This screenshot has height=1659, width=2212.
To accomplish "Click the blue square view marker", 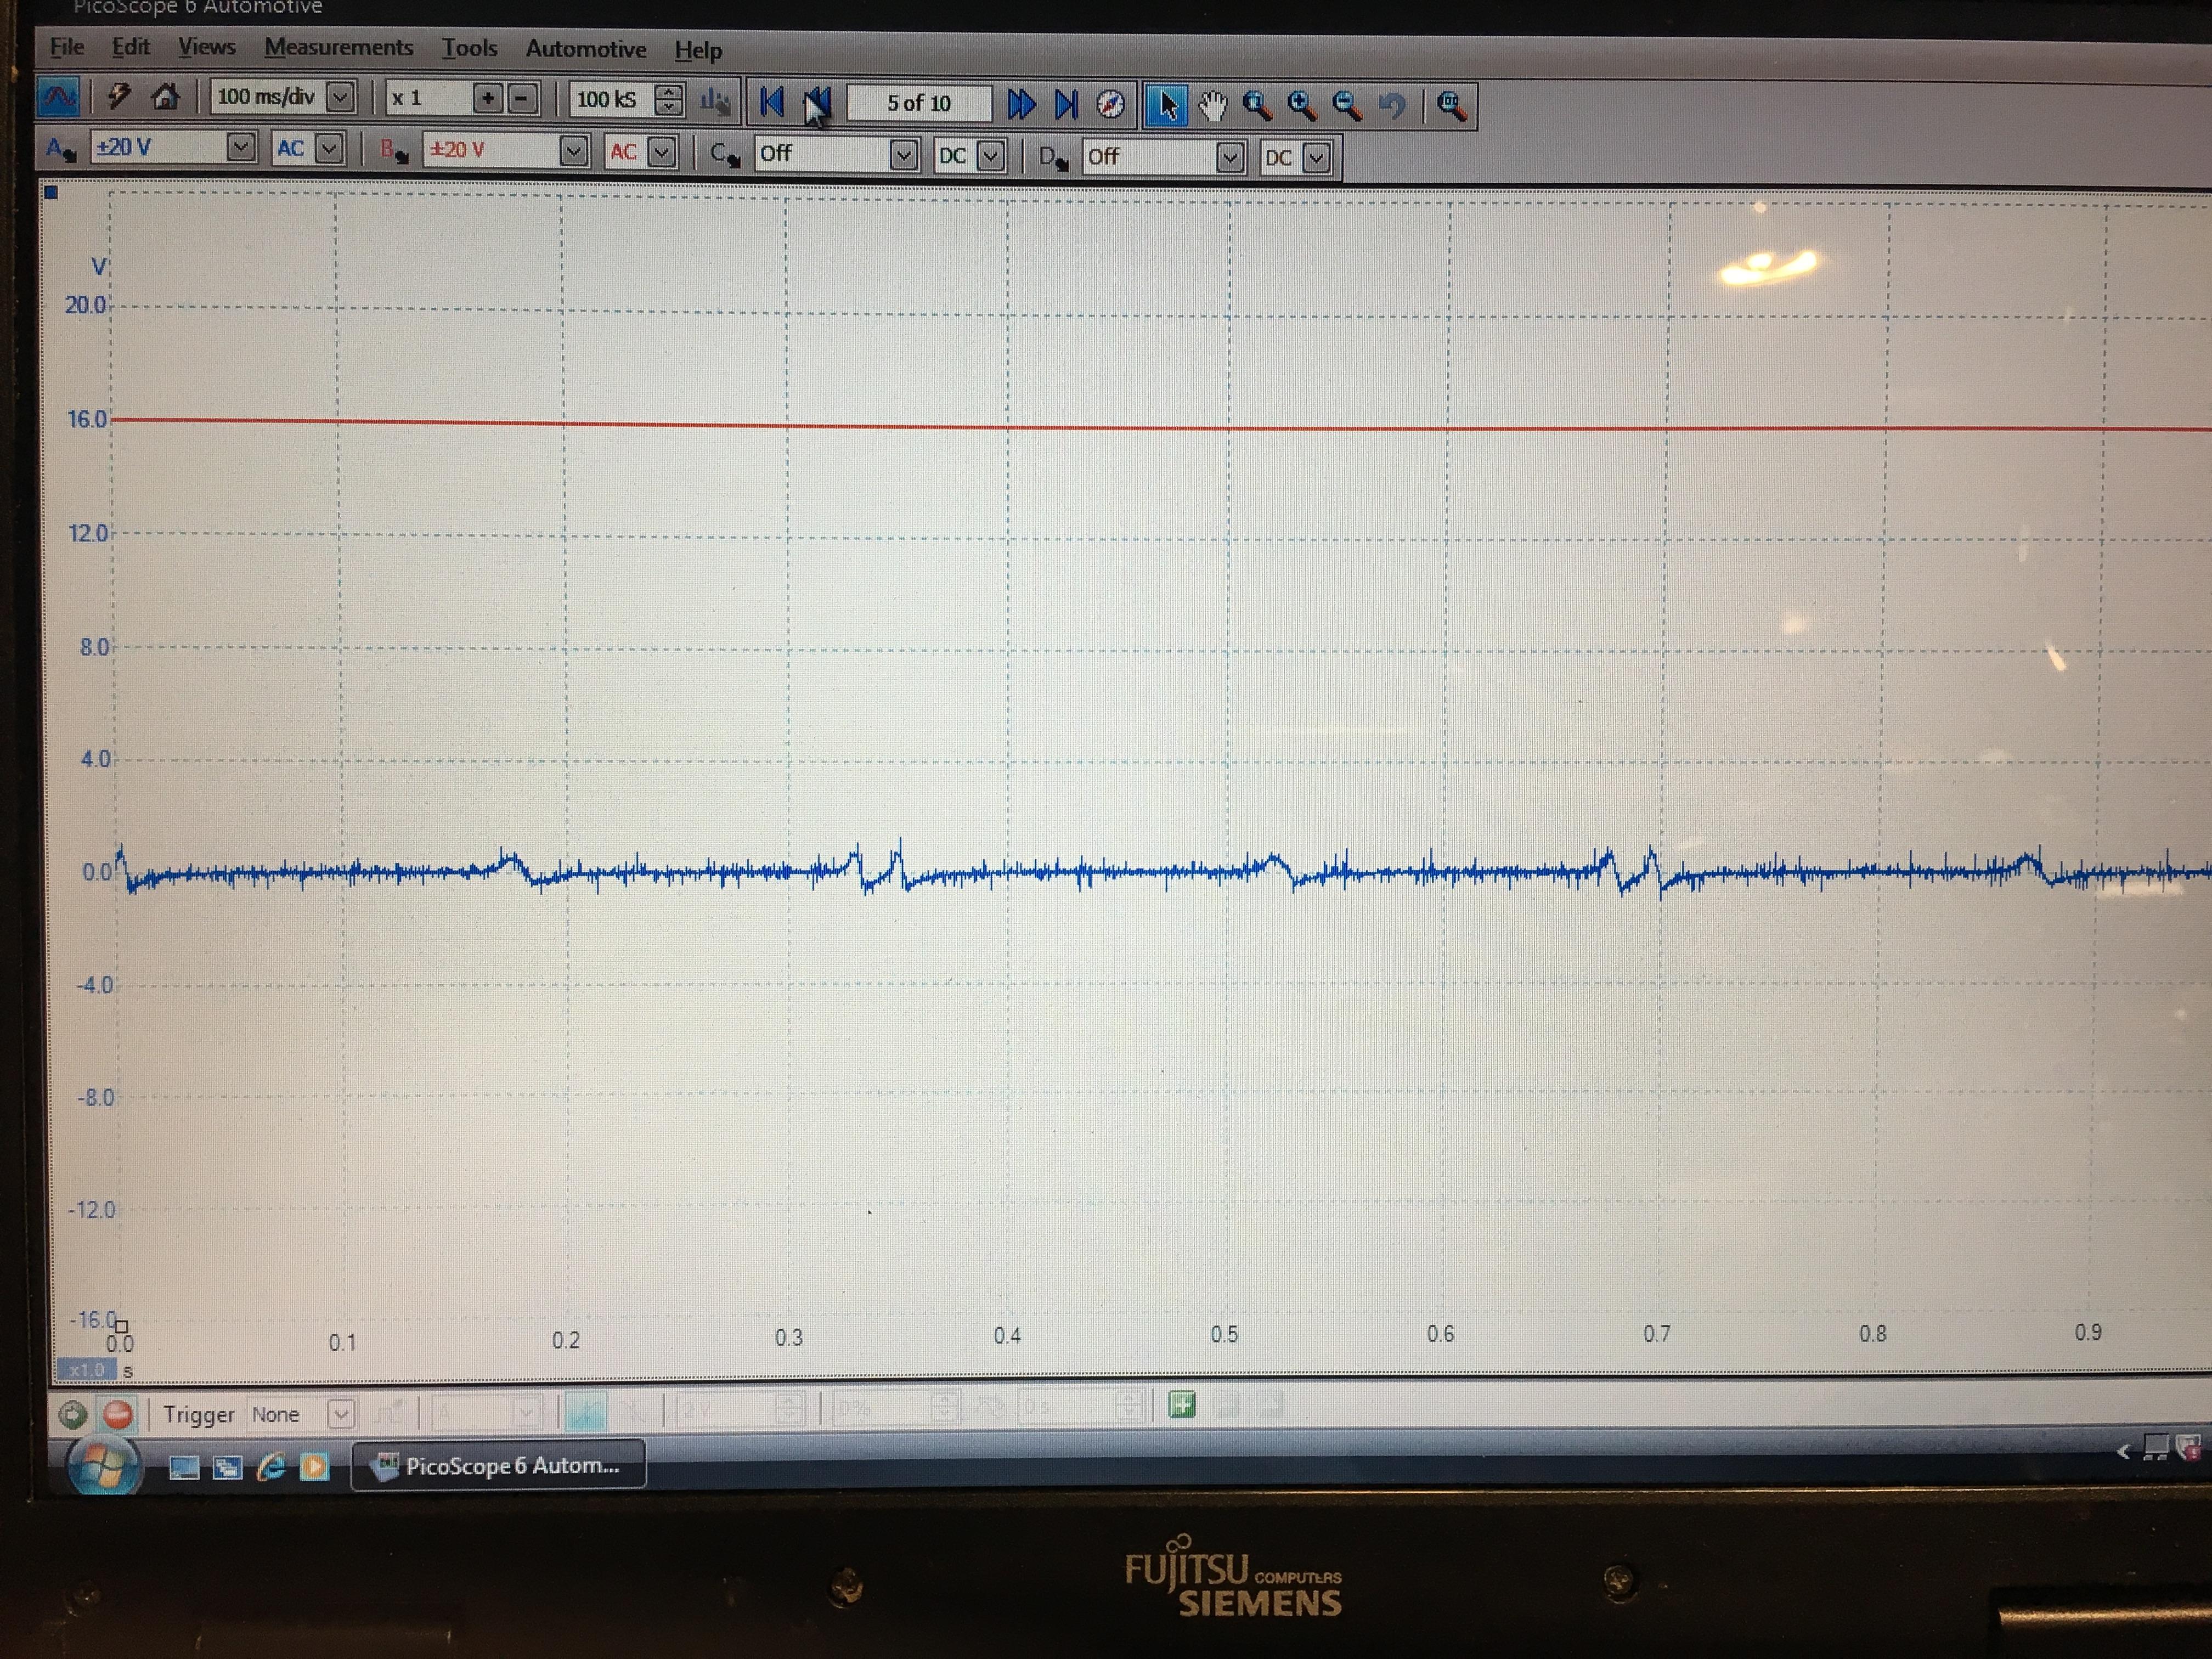I will click(x=51, y=192).
